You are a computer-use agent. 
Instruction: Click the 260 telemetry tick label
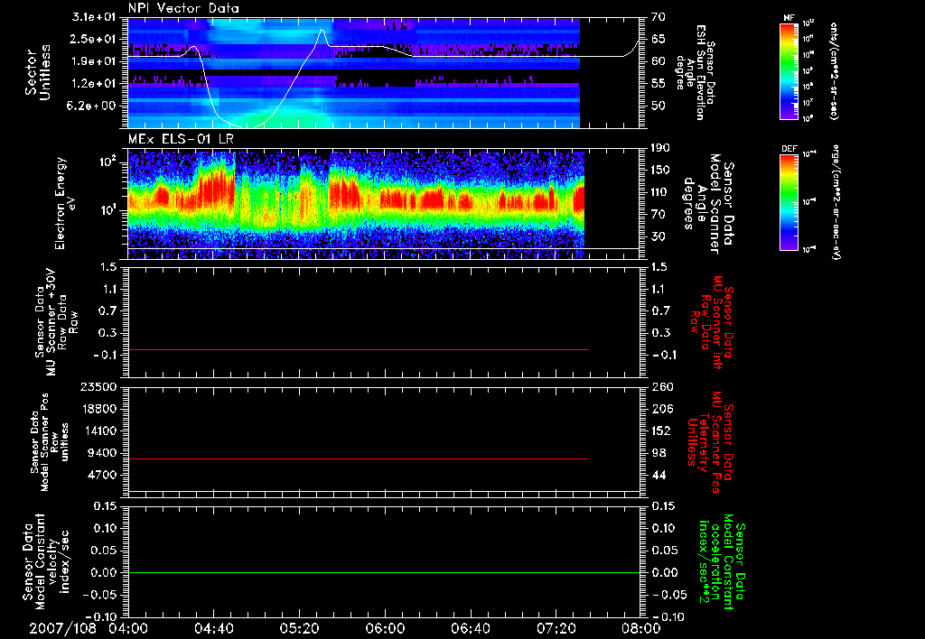point(662,387)
